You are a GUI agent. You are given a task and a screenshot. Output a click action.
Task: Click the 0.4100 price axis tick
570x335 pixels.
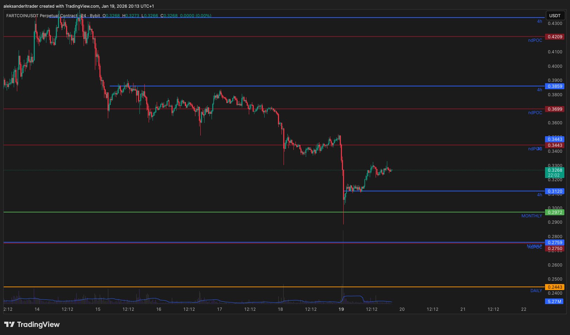tap(555, 52)
